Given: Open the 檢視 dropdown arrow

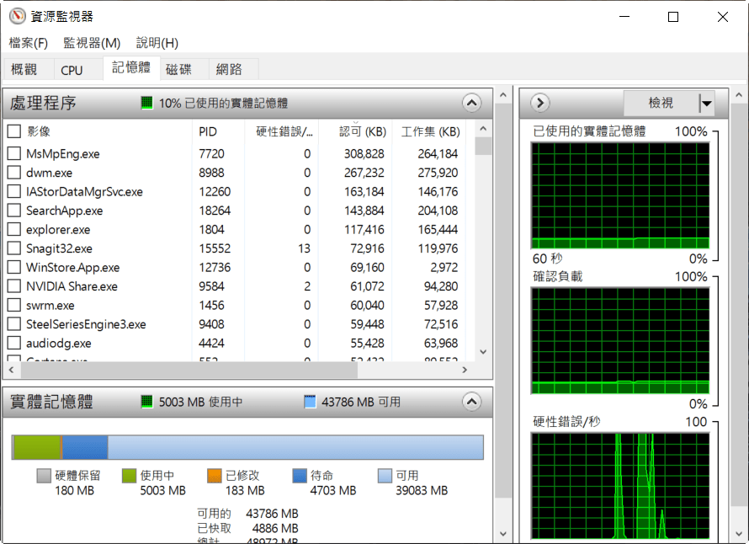Looking at the screenshot, I should click(x=706, y=103).
